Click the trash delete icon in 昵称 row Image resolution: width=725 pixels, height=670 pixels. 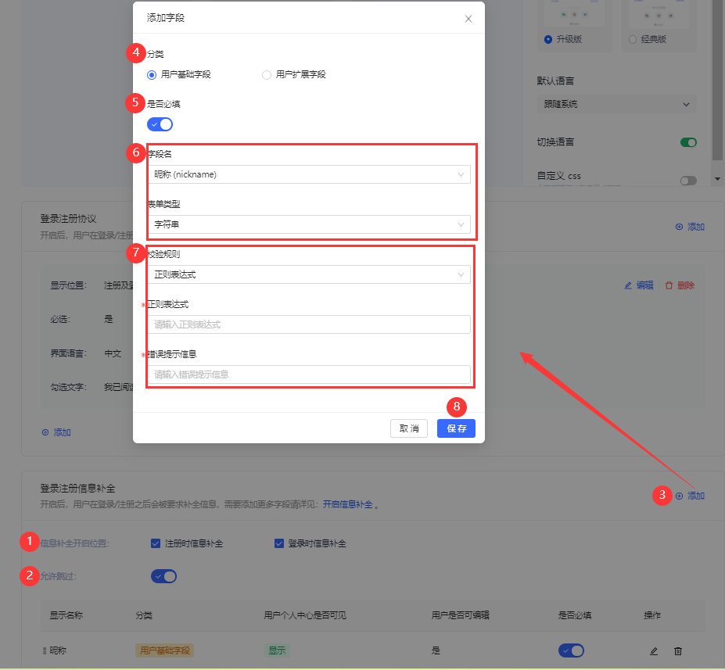[678, 650]
